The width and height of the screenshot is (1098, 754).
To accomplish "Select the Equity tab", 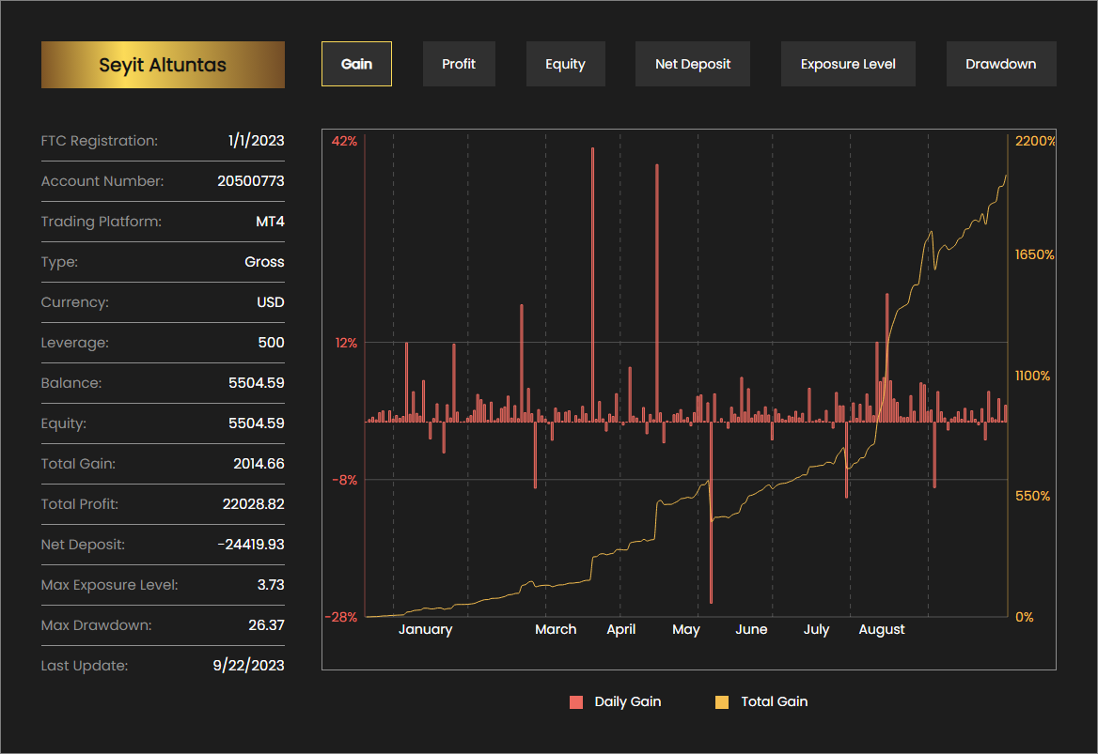I will pyautogui.click(x=565, y=64).
